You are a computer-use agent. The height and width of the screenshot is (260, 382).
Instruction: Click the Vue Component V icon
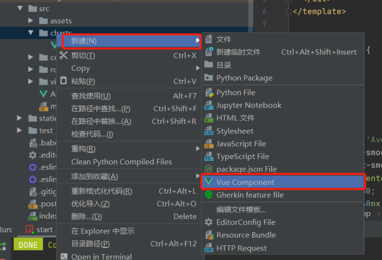209,181
